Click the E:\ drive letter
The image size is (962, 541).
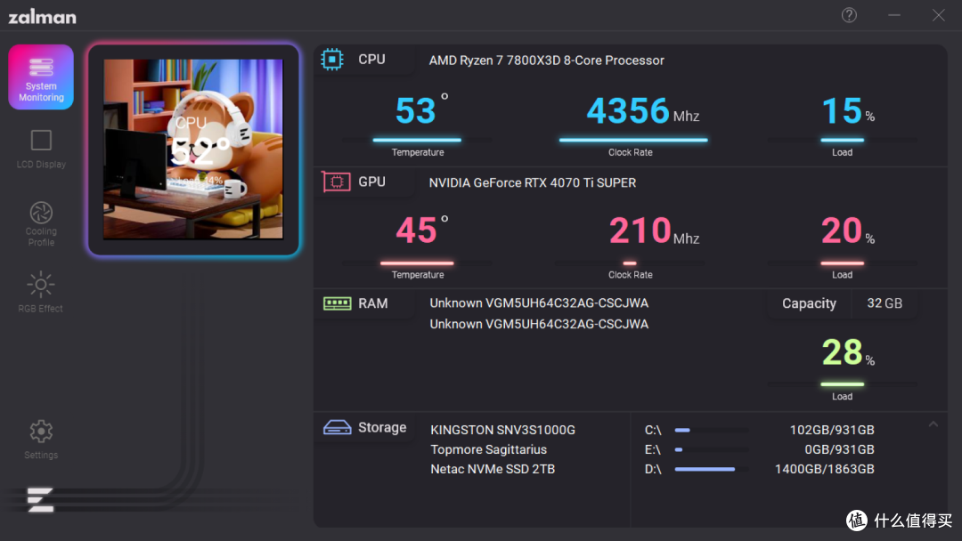653,449
